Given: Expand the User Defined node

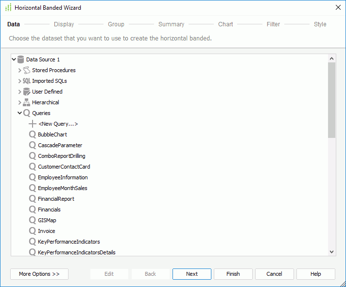Looking at the screenshot, I should [x=19, y=92].
